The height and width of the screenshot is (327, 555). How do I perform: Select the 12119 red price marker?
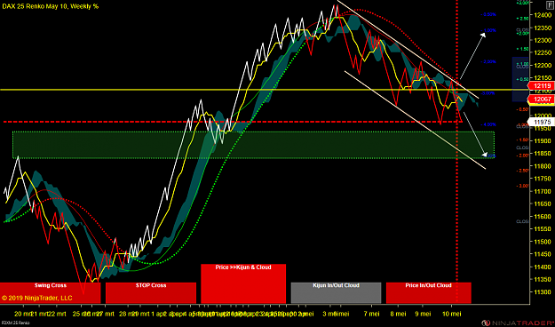coord(541,85)
